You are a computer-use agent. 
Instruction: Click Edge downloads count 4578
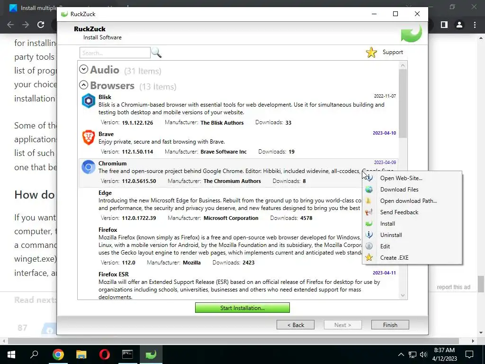tap(306, 218)
